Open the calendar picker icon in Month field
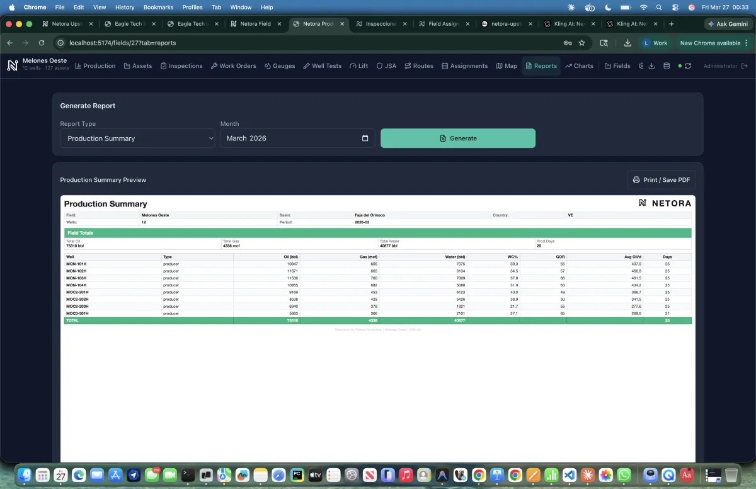 pos(365,138)
